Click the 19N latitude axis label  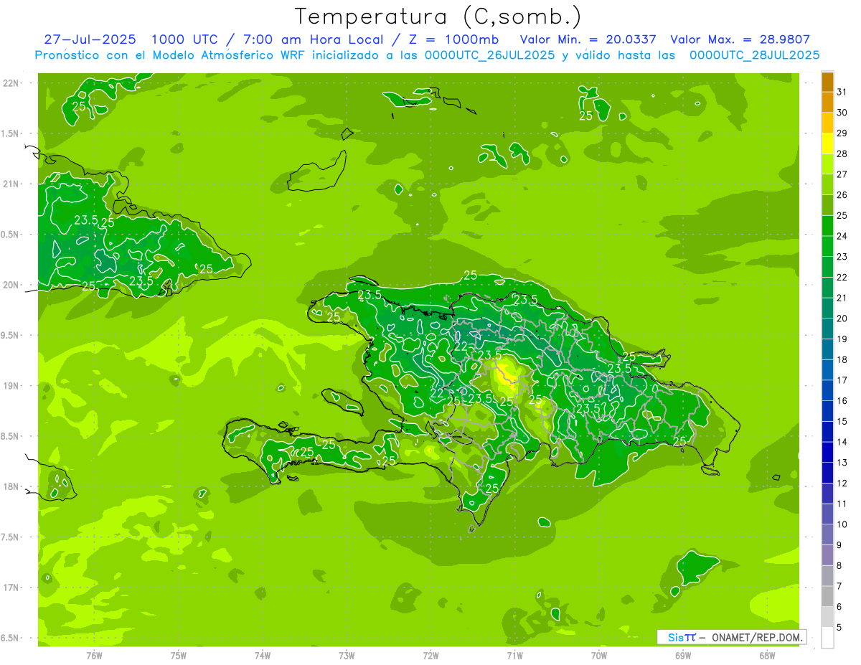[x=11, y=386]
